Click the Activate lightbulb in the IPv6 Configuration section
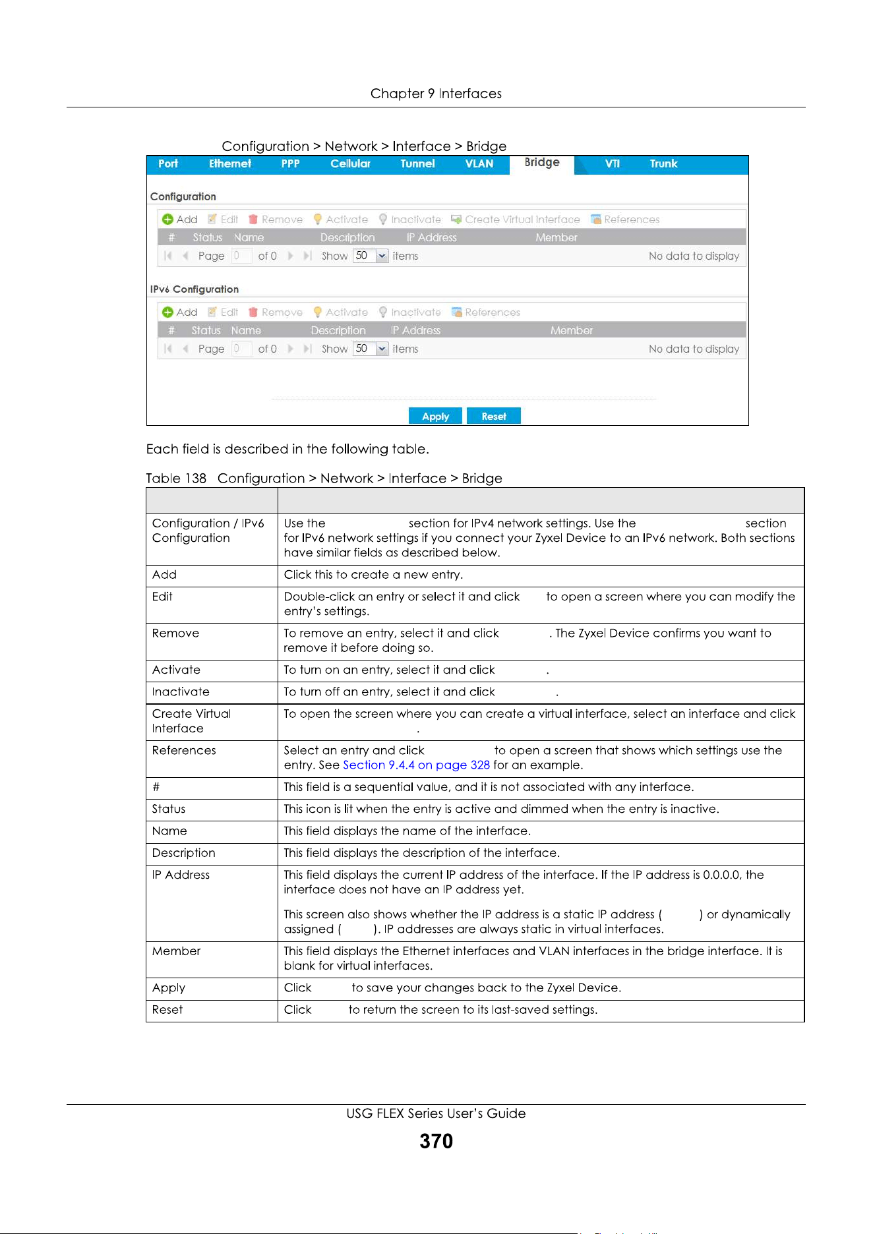873x1234 pixels. [x=318, y=312]
